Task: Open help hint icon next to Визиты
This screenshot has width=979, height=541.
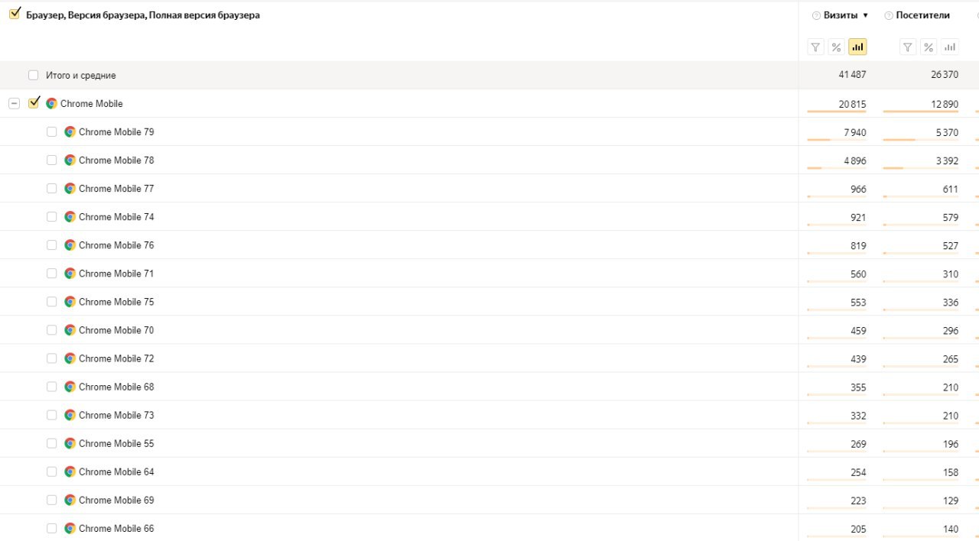Action: (x=816, y=15)
